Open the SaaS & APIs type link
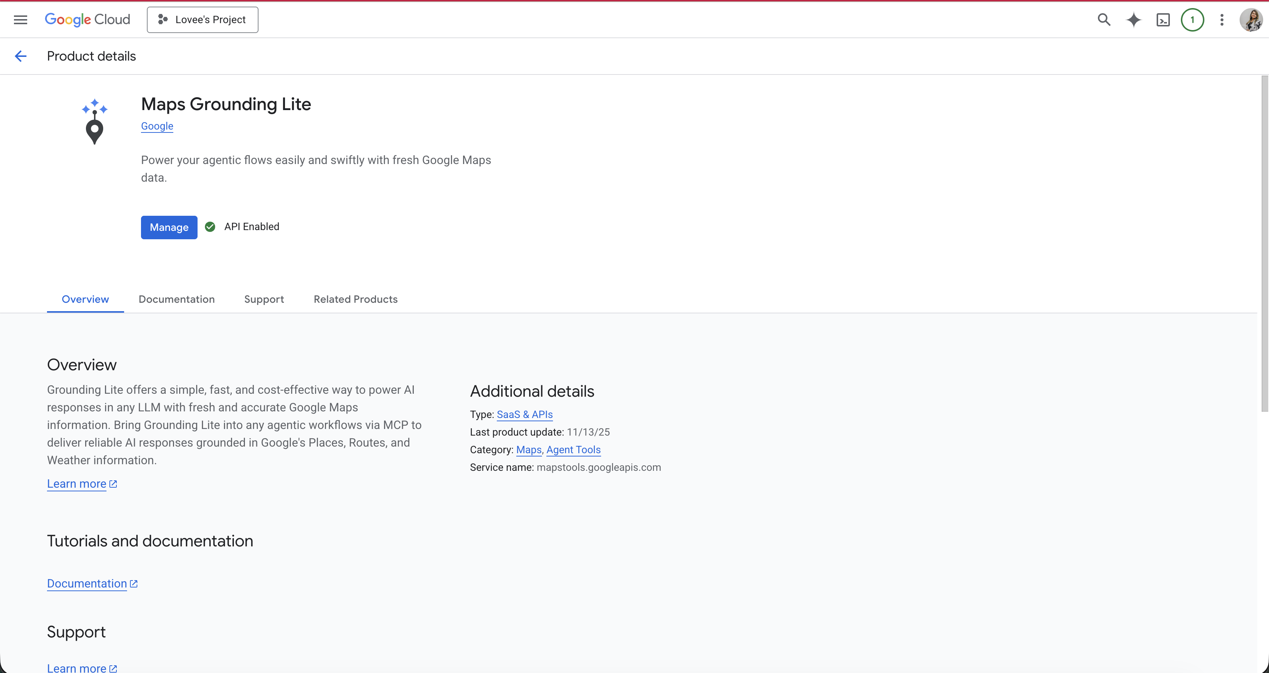The height and width of the screenshot is (673, 1269). tap(525, 415)
